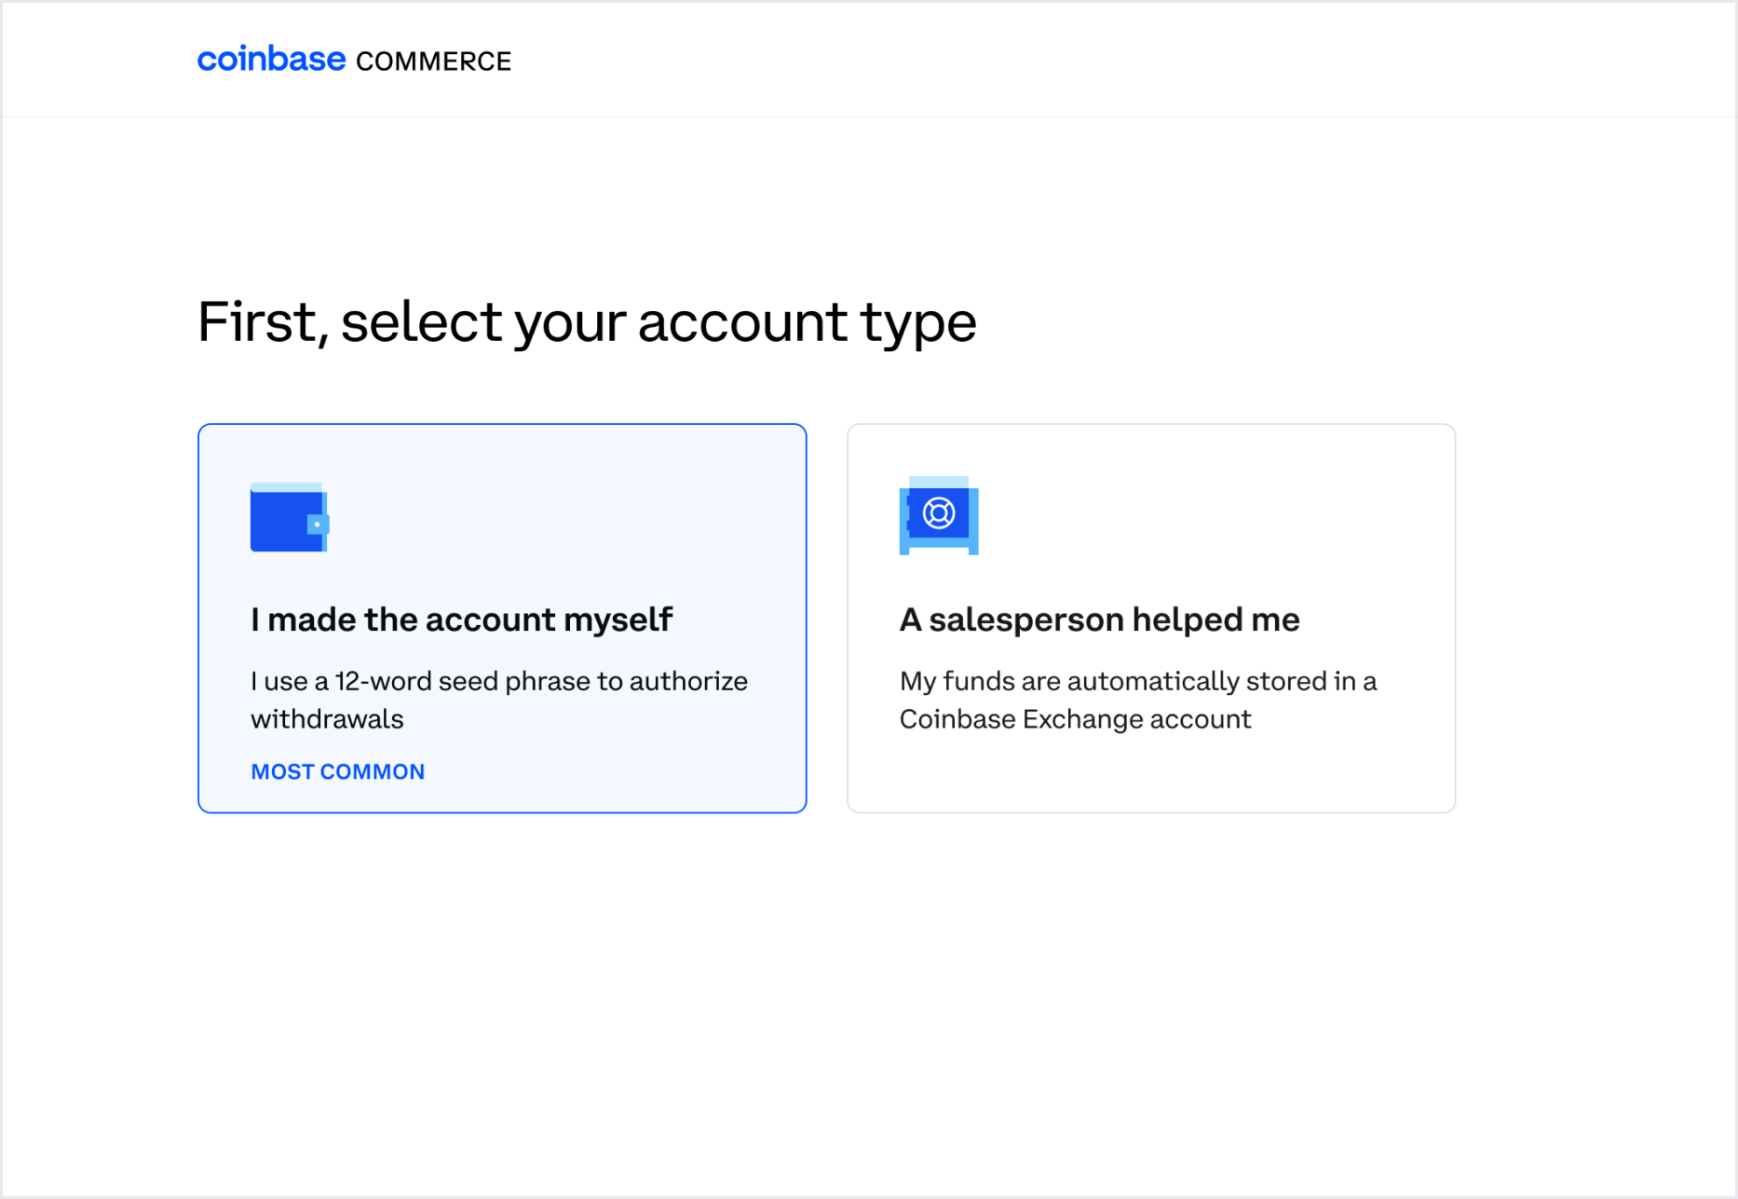The width and height of the screenshot is (1738, 1199).
Task: Click the light-blue top edge of the wallet
Action: click(287, 486)
